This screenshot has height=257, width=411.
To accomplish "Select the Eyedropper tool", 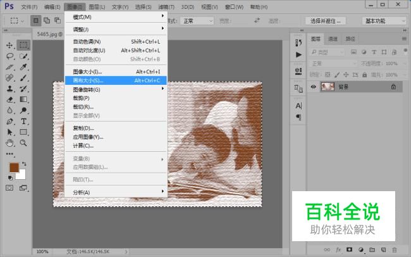I will tap(23, 67).
